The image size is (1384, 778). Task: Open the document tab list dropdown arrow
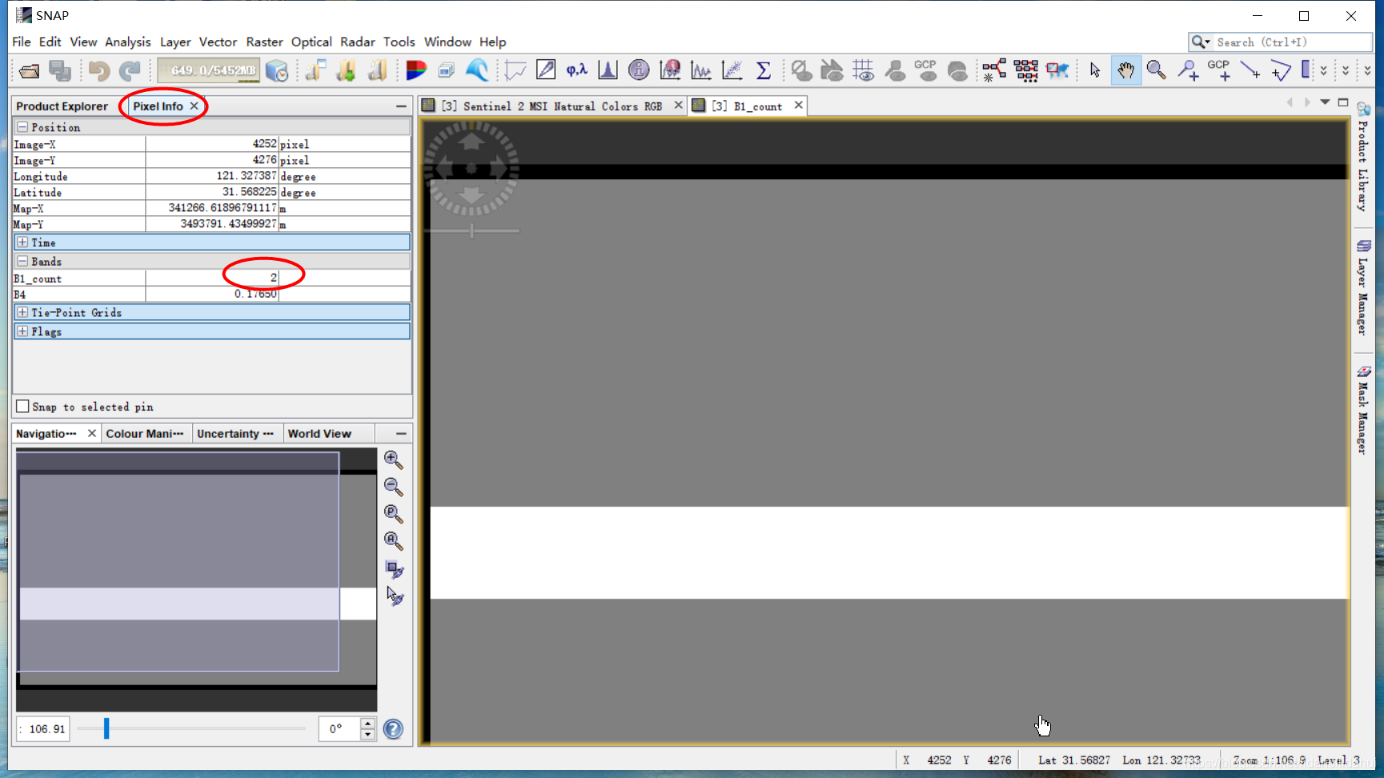[1326, 102]
